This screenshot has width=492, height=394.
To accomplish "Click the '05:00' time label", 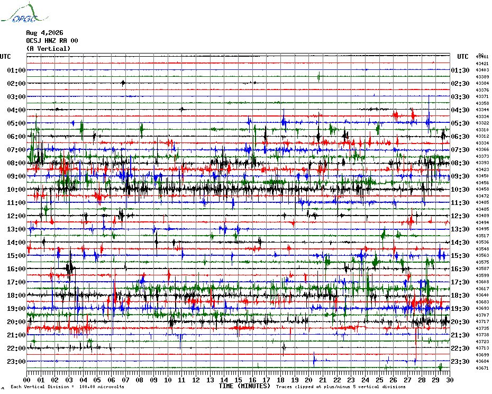I will click(16, 123).
